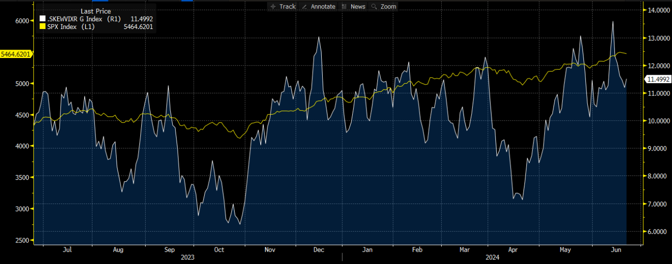The height and width of the screenshot is (264, 672).
Task: Click the 10.0000 right axis label
Action: click(x=658, y=121)
